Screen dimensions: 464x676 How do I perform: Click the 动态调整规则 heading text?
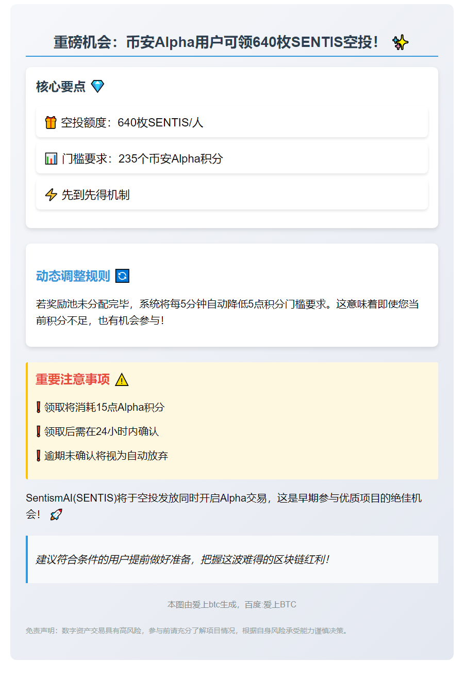pyautogui.click(x=74, y=276)
